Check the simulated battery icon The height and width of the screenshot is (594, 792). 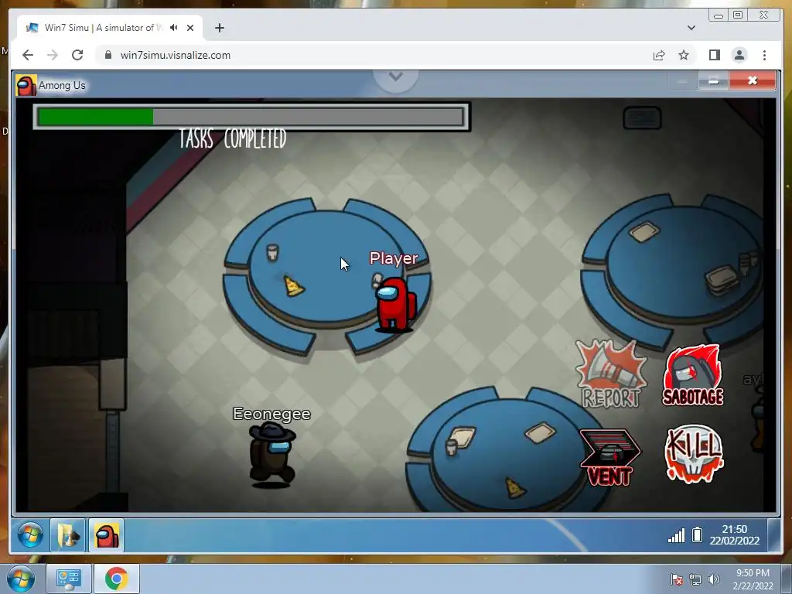click(698, 535)
